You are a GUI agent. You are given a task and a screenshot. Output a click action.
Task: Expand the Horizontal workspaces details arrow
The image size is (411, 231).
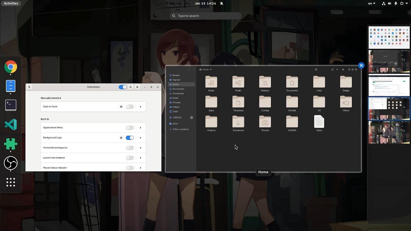(141, 148)
